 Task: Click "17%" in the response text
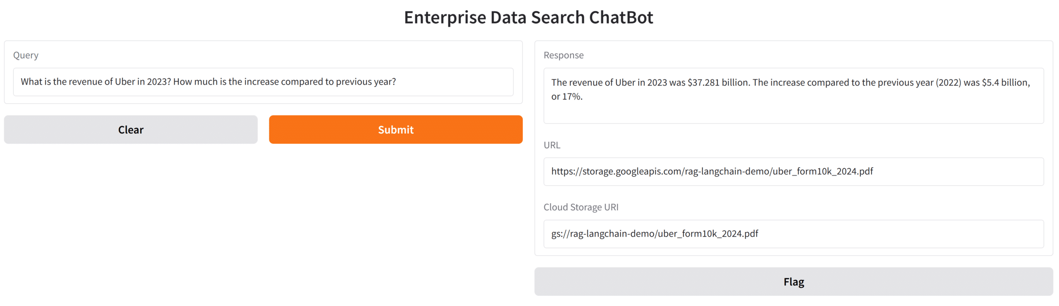[x=571, y=97]
